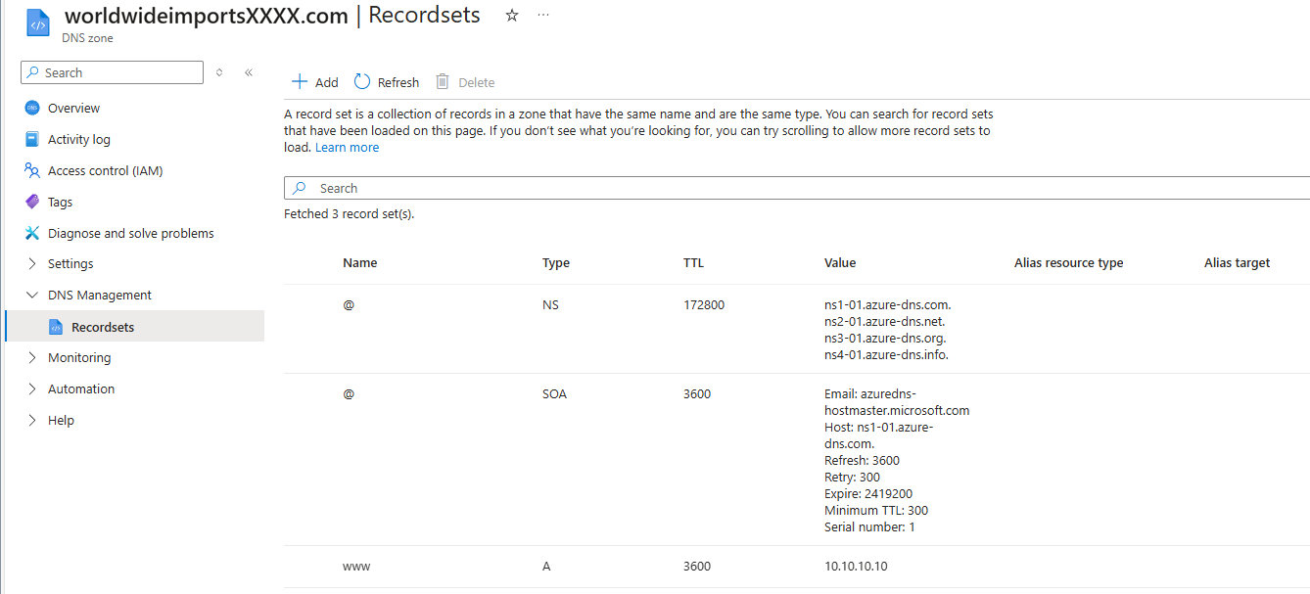This screenshot has width=1310, height=594.
Task: Click the @ name in the NS row
Action: pyautogui.click(x=349, y=305)
